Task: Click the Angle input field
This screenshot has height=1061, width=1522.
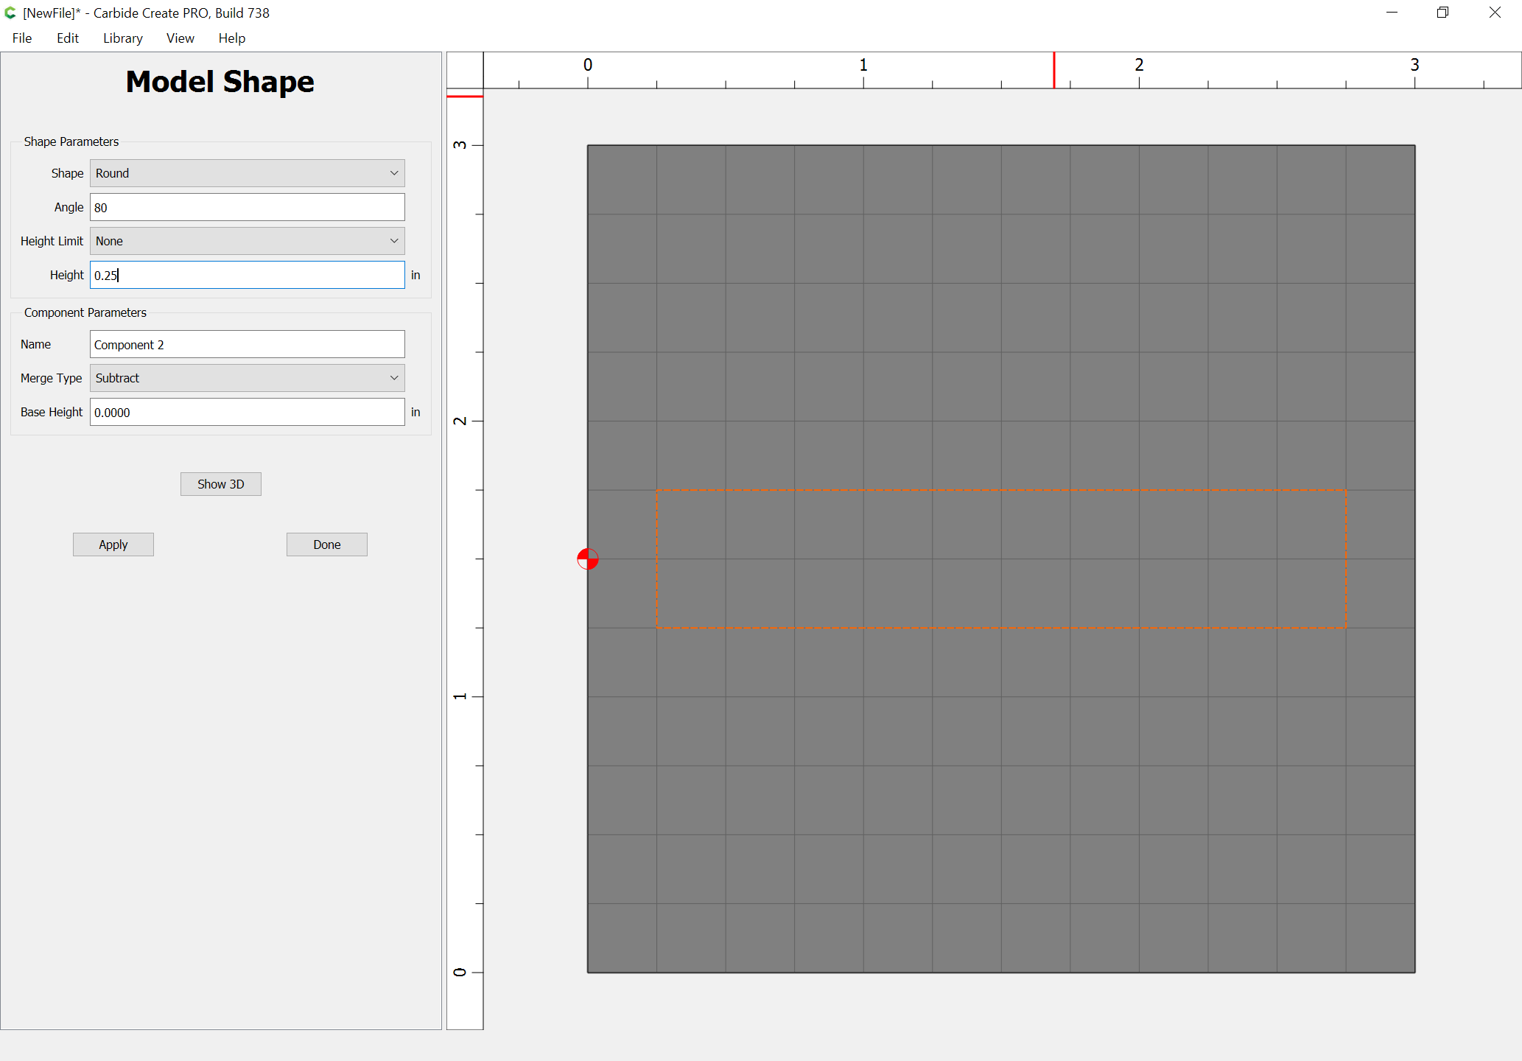Action: coord(248,207)
